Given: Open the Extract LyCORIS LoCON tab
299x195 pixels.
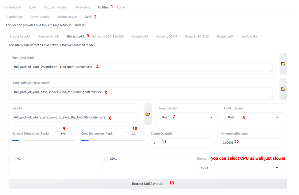Looking at the screenshot, I should coord(108,36).
